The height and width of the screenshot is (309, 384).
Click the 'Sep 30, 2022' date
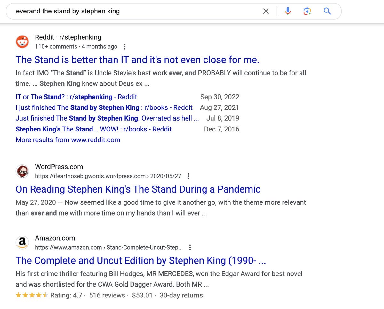pos(220,97)
